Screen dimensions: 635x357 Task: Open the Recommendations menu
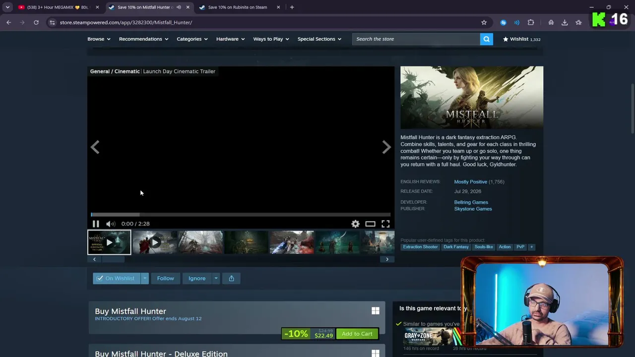143,39
